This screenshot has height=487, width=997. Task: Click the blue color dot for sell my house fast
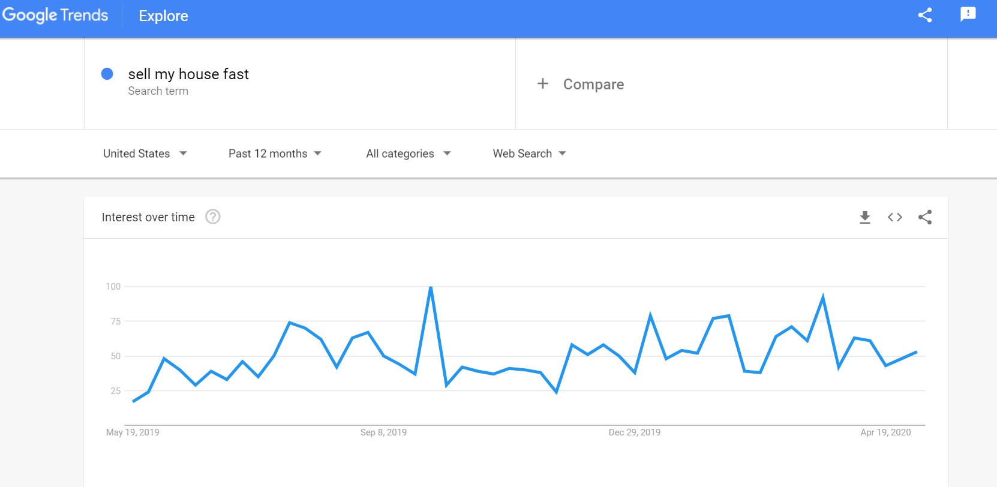click(x=107, y=74)
